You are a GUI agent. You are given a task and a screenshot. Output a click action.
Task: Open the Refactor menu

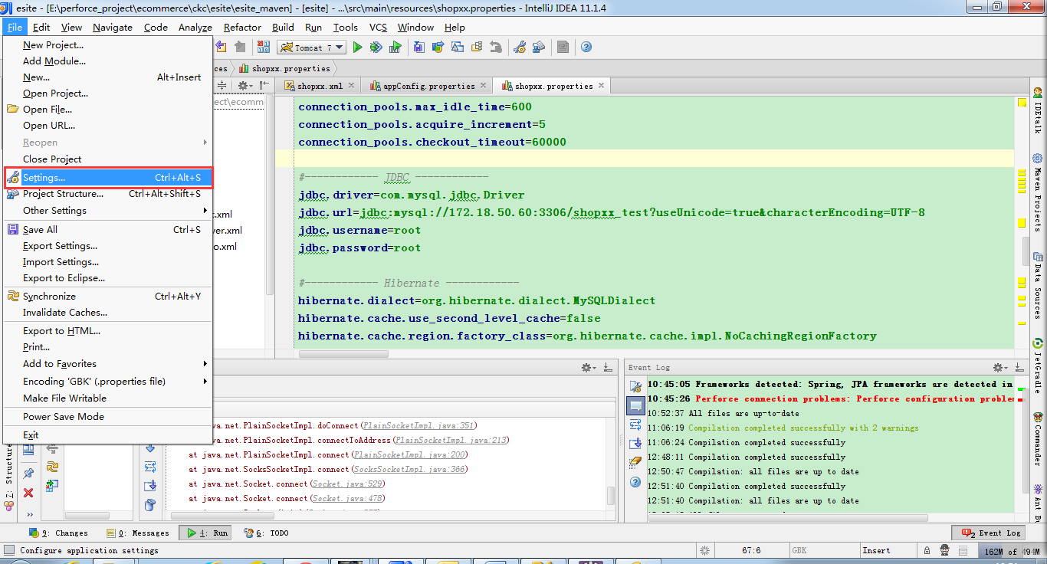coord(242,27)
